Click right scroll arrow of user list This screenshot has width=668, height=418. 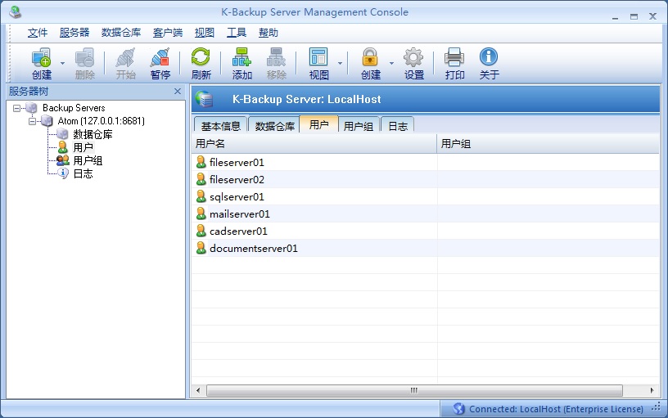pos(652,390)
